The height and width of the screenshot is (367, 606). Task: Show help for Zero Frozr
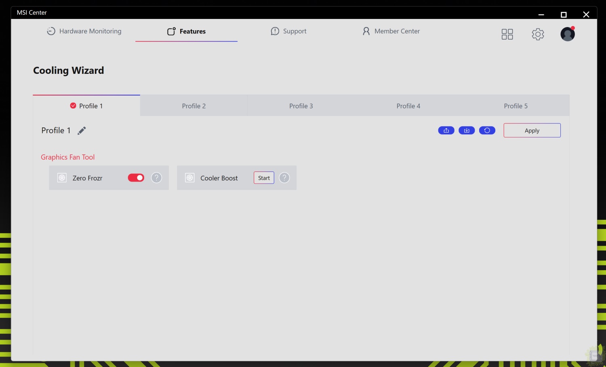pos(156,178)
